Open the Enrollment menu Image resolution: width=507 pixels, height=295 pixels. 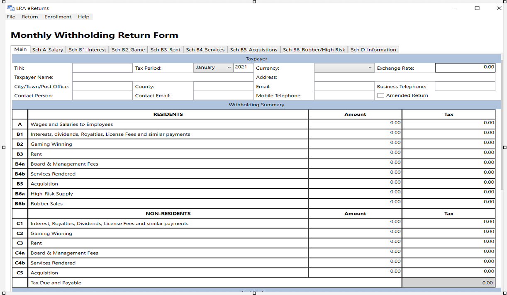coord(58,17)
